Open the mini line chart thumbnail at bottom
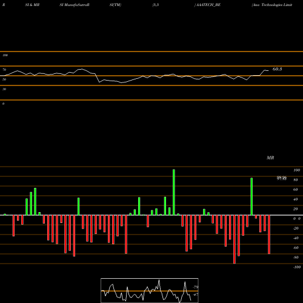 [150, 290]
